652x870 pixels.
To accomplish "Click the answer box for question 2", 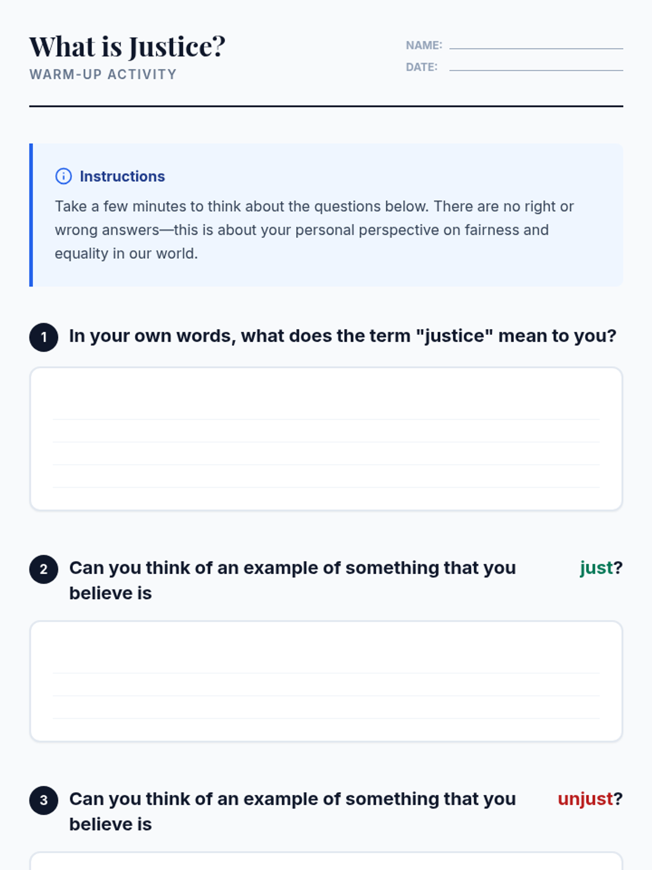I will click(326, 681).
